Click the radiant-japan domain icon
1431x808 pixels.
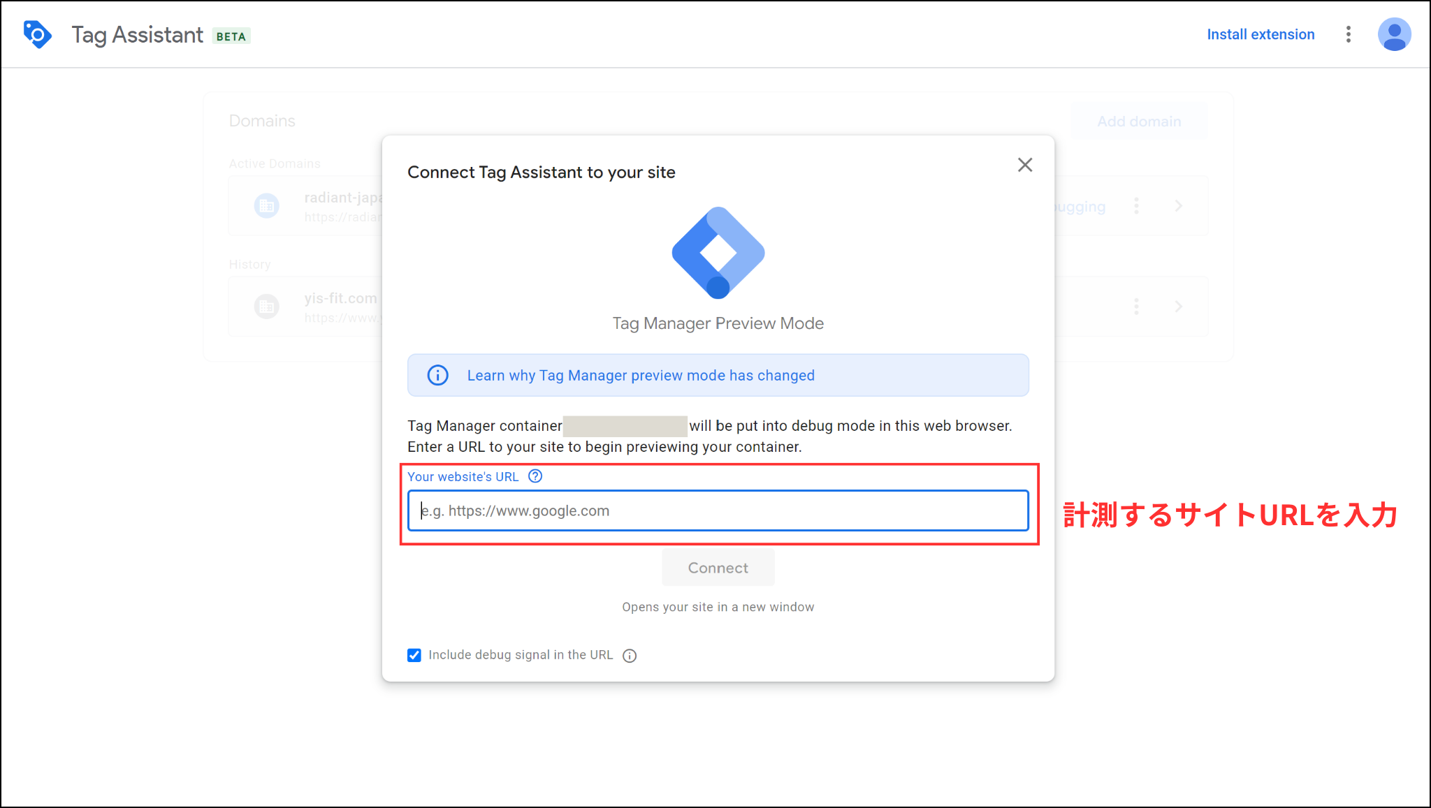click(266, 206)
